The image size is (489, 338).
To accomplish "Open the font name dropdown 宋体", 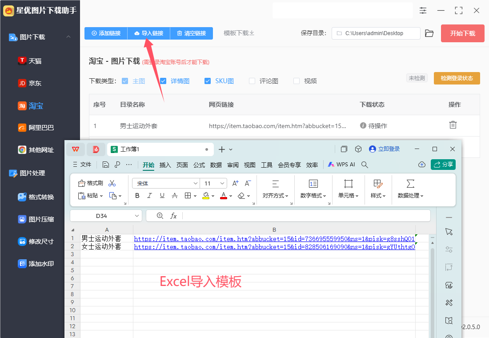I will [195, 183].
